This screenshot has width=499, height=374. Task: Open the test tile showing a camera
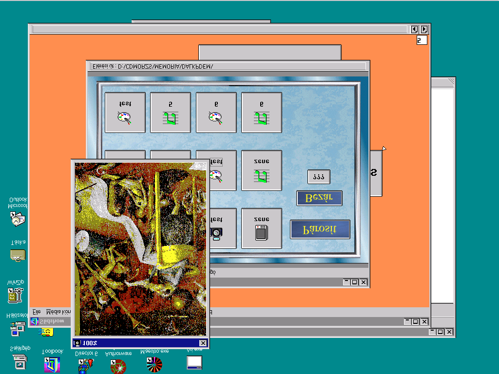click(223, 228)
